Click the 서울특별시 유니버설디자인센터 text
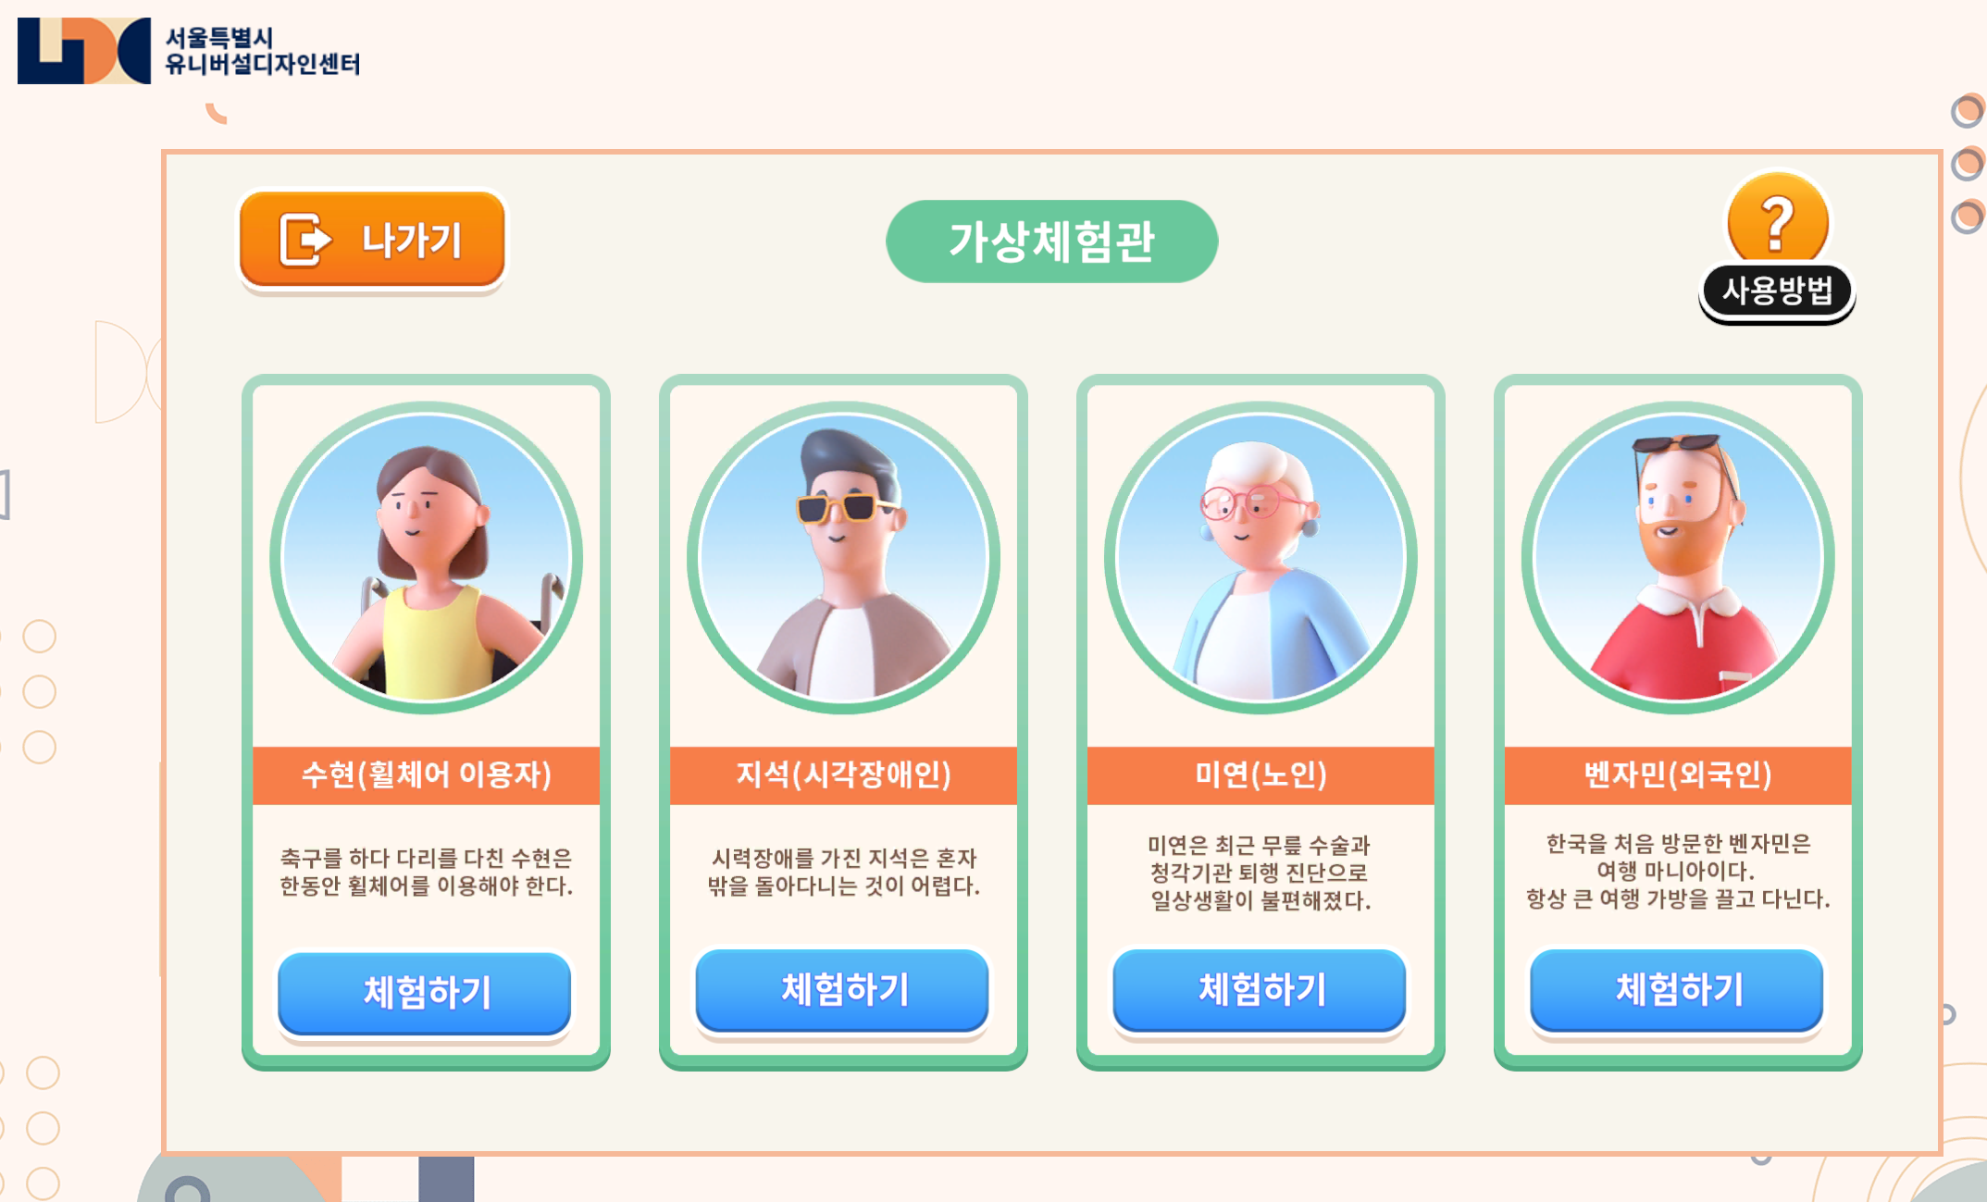Image resolution: width=1987 pixels, height=1202 pixels. click(x=262, y=51)
